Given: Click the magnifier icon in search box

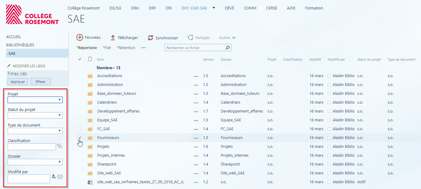Looking at the screenshot, I should [227, 48].
